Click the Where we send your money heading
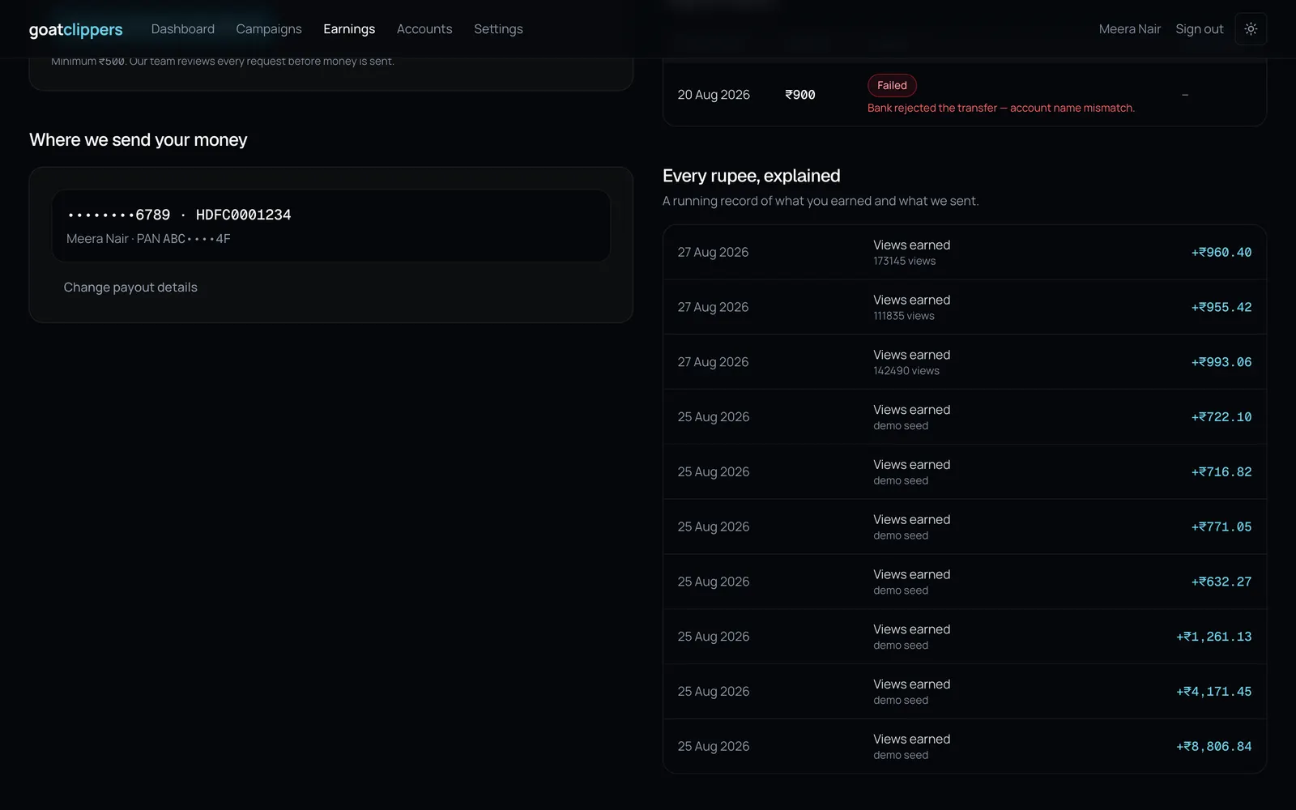Image resolution: width=1296 pixels, height=810 pixels. [139, 140]
